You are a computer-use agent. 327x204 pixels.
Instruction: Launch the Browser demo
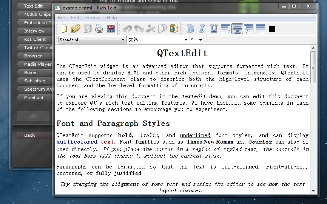pyautogui.click(x=35, y=56)
